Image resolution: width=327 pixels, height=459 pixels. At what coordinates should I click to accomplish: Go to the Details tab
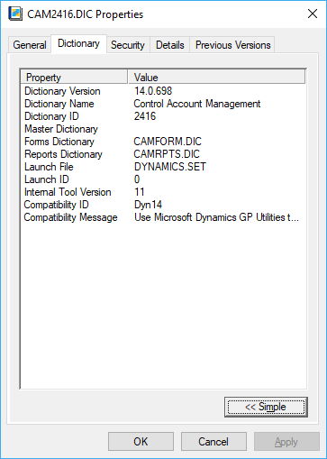(170, 45)
